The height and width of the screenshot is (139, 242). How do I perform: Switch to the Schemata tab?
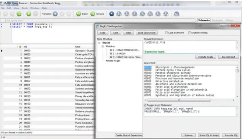coord(204,20)
